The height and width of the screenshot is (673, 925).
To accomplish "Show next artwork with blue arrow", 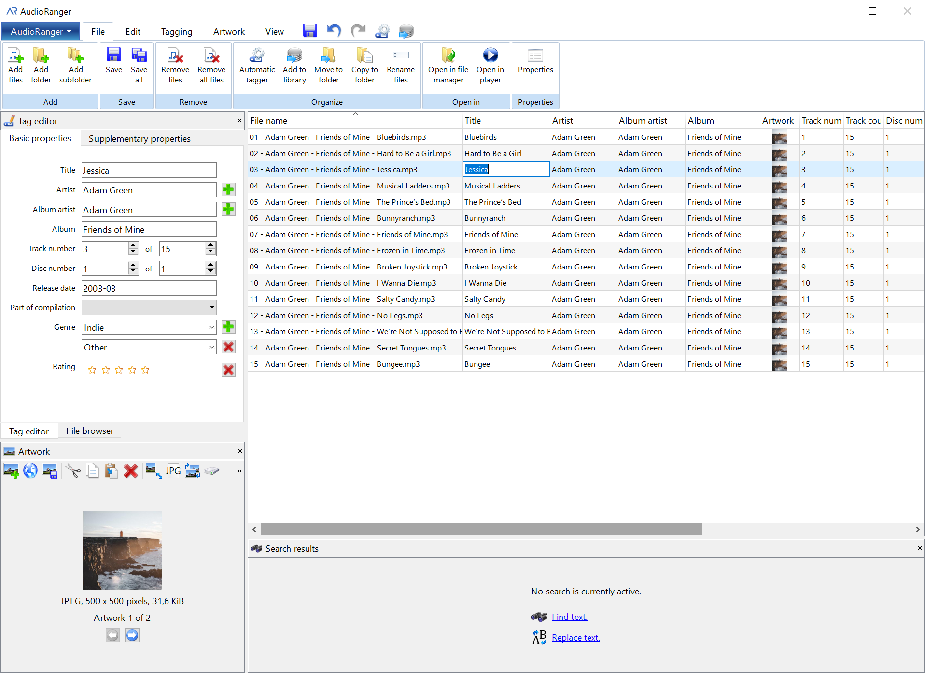I will point(132,636).
